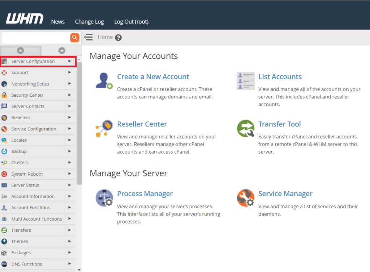Expand all sidebar categories with down arrow
This screenshot has width=370, height=272.
[x=62, y=51]
